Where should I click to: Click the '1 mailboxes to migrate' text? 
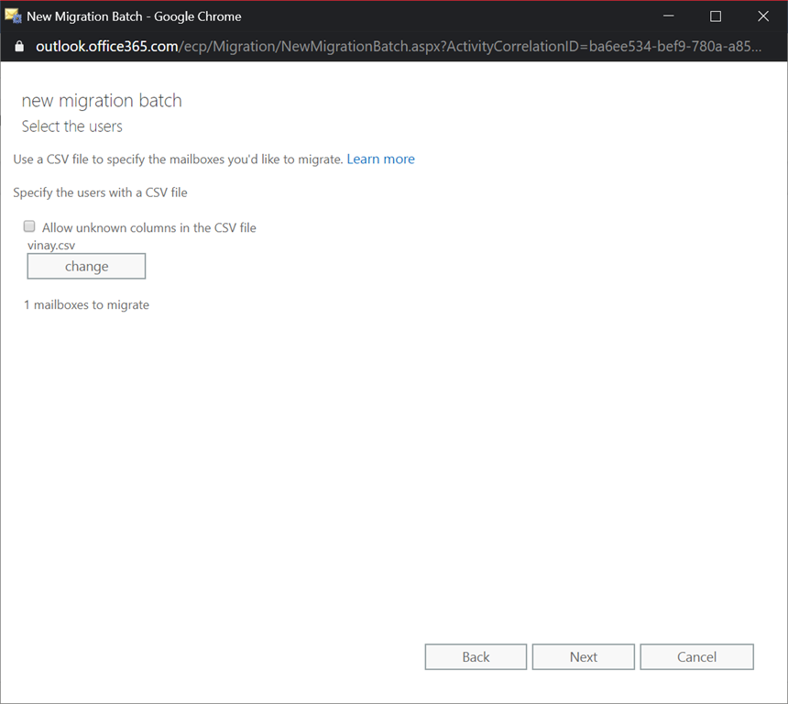click(86, 304)
